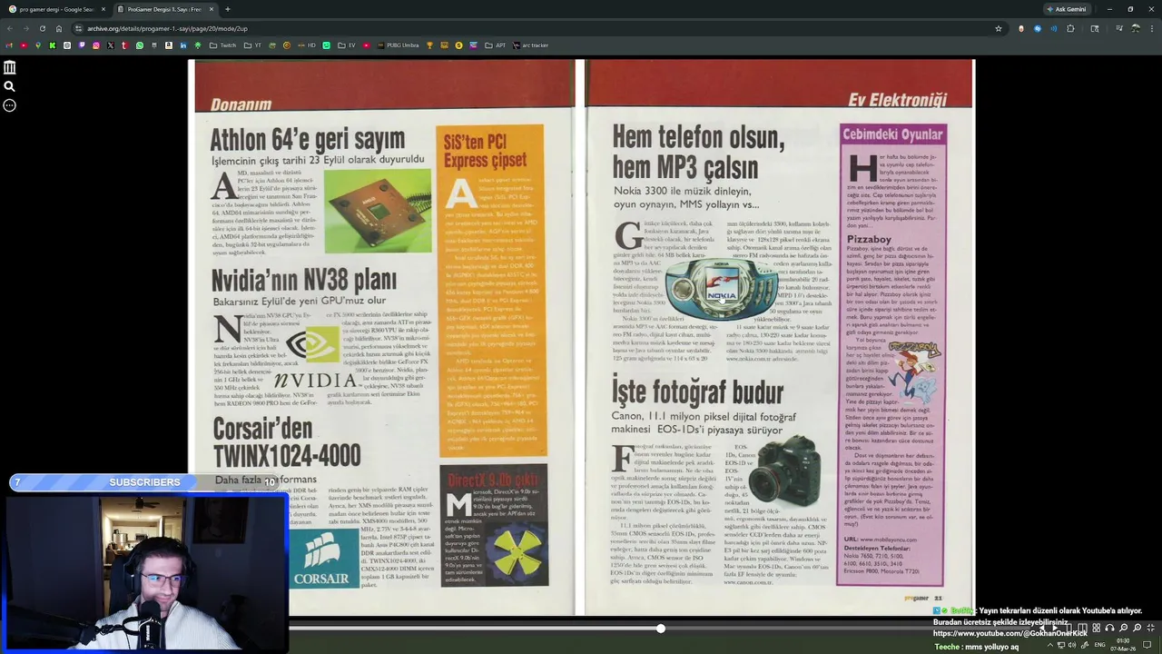This screenshot has height=654, width=1162.
Task: Click the right magazine page to flip forward
Action: click(778, 338)
